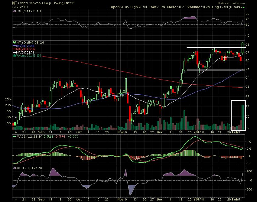Click the NYSE exchange label
The image size is (257, 202).
pyautogui.click(x=70, y=3)
